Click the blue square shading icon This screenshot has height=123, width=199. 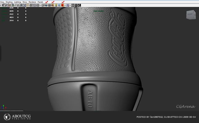pos(59,5)
